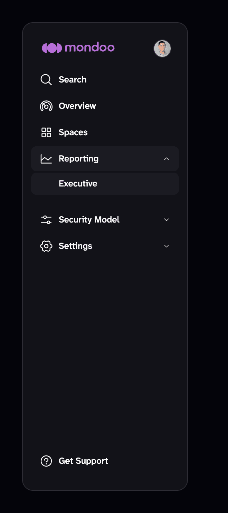Open the user avatar profile menu
Image resolution: width=228 pixels, height=513 pixels.
(162, 49)
